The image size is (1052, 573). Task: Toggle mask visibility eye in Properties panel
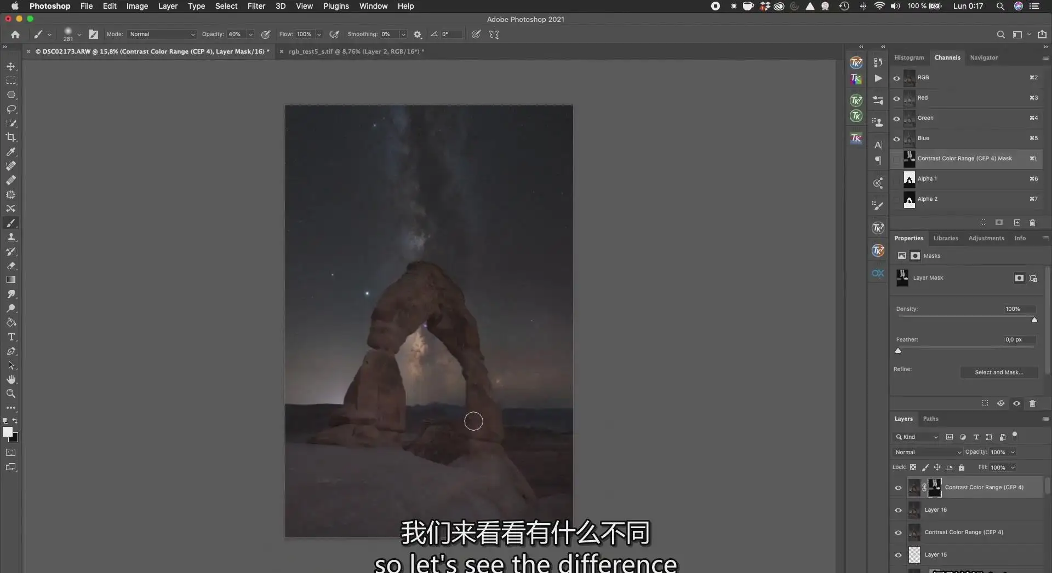coord(1016,403)
